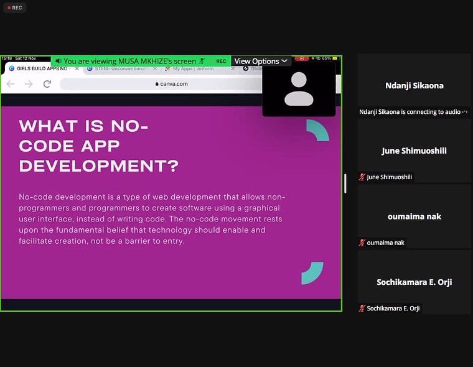Click the Jotform favicon on the My Apps tab
This screenshot has width=473, height=367.
coord(167,69)
